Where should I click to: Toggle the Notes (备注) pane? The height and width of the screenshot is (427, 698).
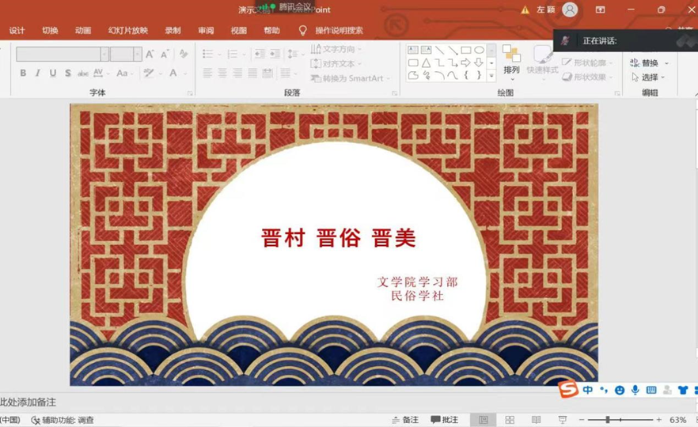(x=404, y=420)
